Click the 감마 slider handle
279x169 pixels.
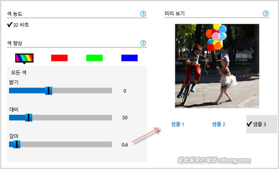point(17,144)
